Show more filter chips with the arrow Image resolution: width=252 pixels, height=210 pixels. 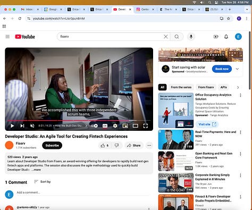pyautogui.click(x=238, y=87)
